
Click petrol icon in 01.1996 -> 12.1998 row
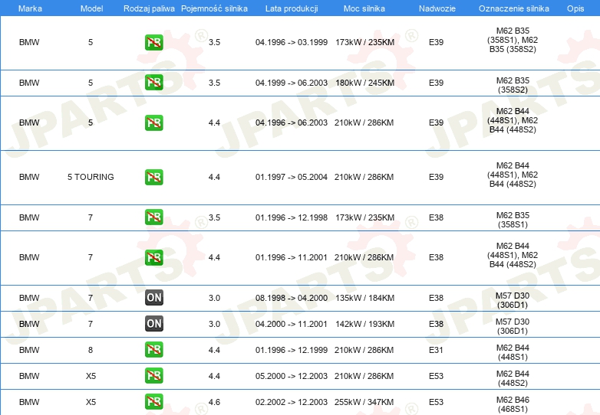[153, 217]
